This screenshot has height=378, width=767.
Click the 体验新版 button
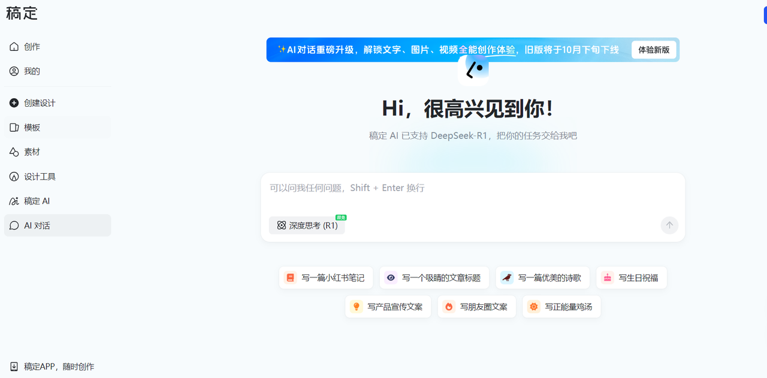654,50
